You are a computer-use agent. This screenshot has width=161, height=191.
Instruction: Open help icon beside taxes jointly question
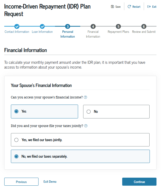[x=86, y=126]
